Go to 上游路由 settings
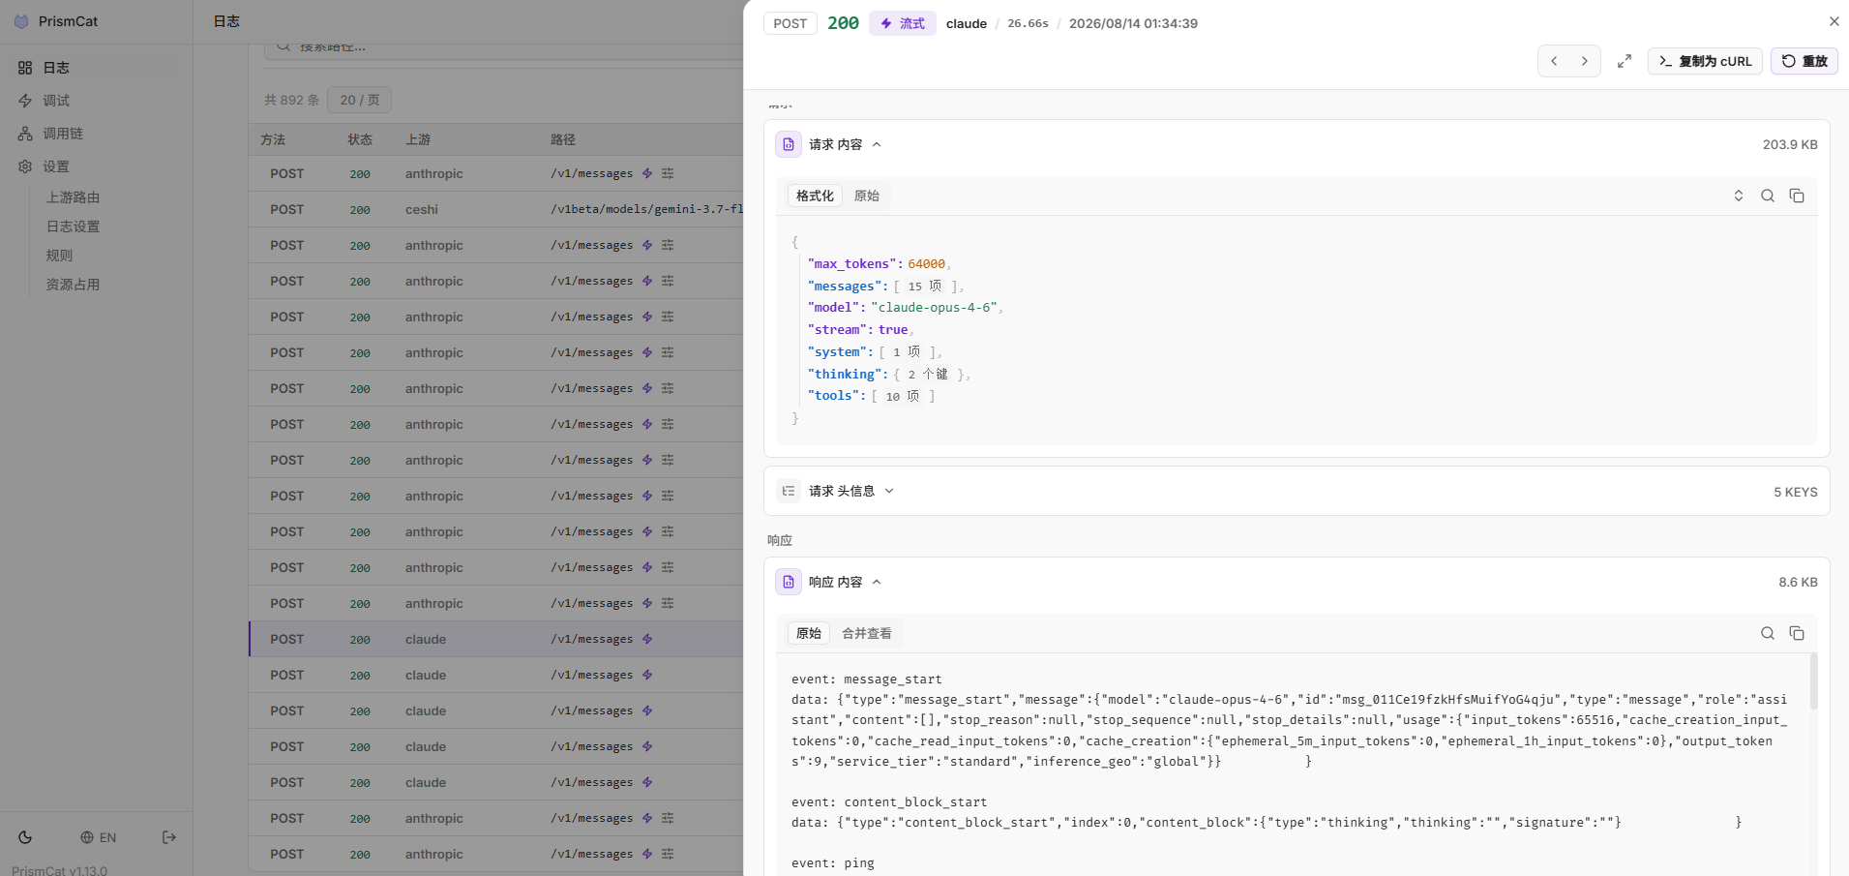The width and height of the screenshot is (1849, 876). [x=74, y=197]
